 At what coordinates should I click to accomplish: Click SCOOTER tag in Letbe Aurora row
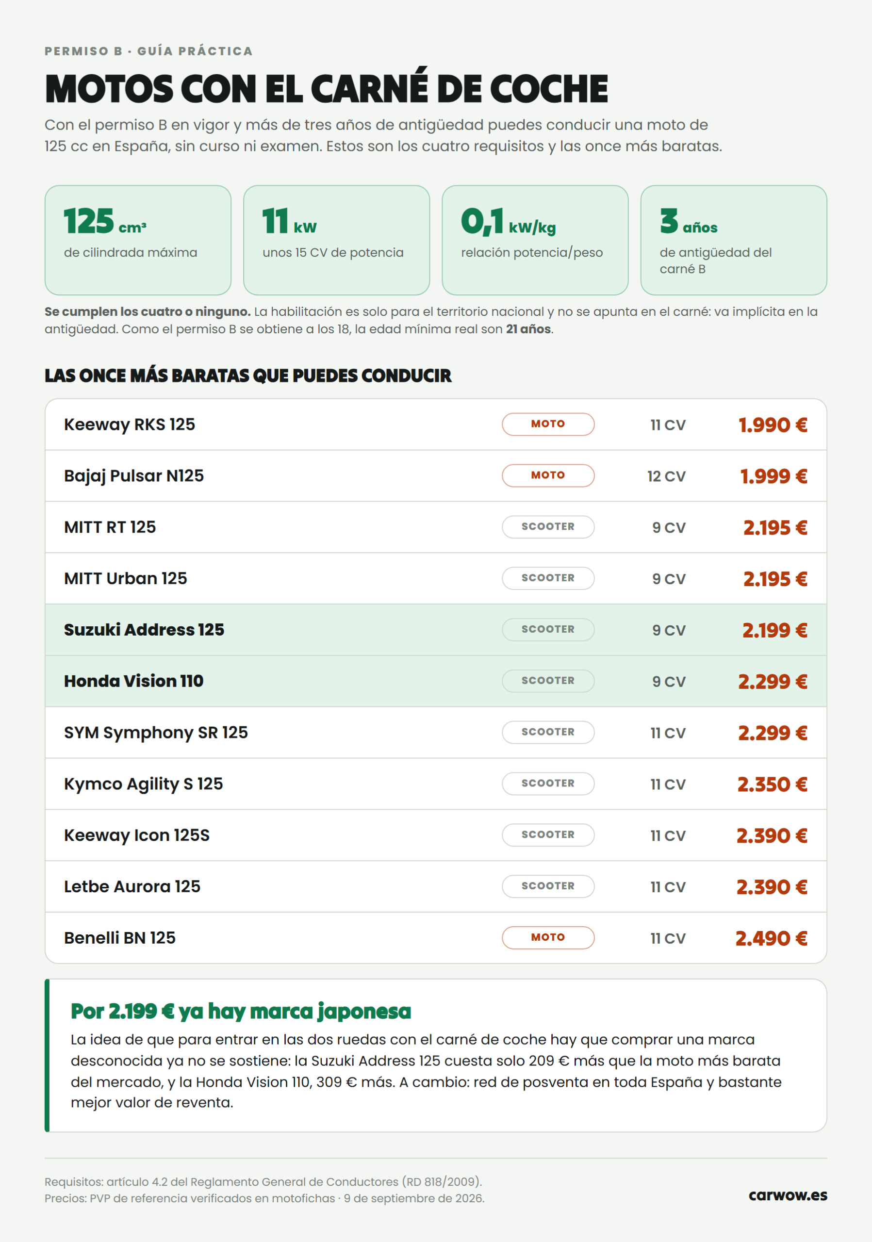(548, 886)
